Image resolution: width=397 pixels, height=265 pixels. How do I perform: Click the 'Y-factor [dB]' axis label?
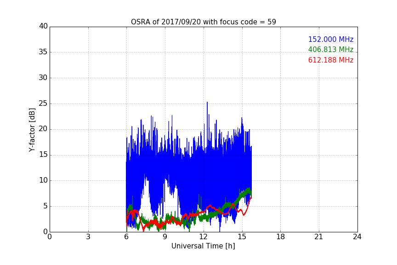click(x=32, y=130)
